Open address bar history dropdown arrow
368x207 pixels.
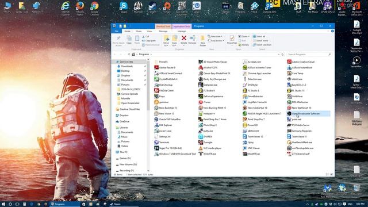pos(278,55)
